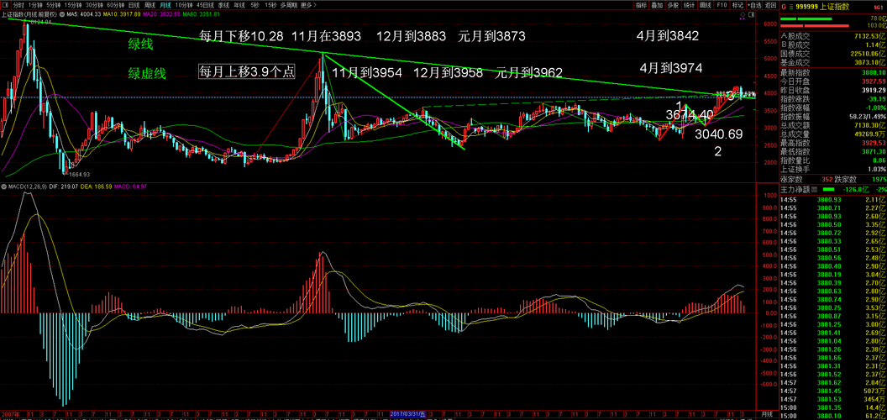Screen dimensions: 887x420
Task: Click the MA10: 3917.89 label
Action: (122, 14)
